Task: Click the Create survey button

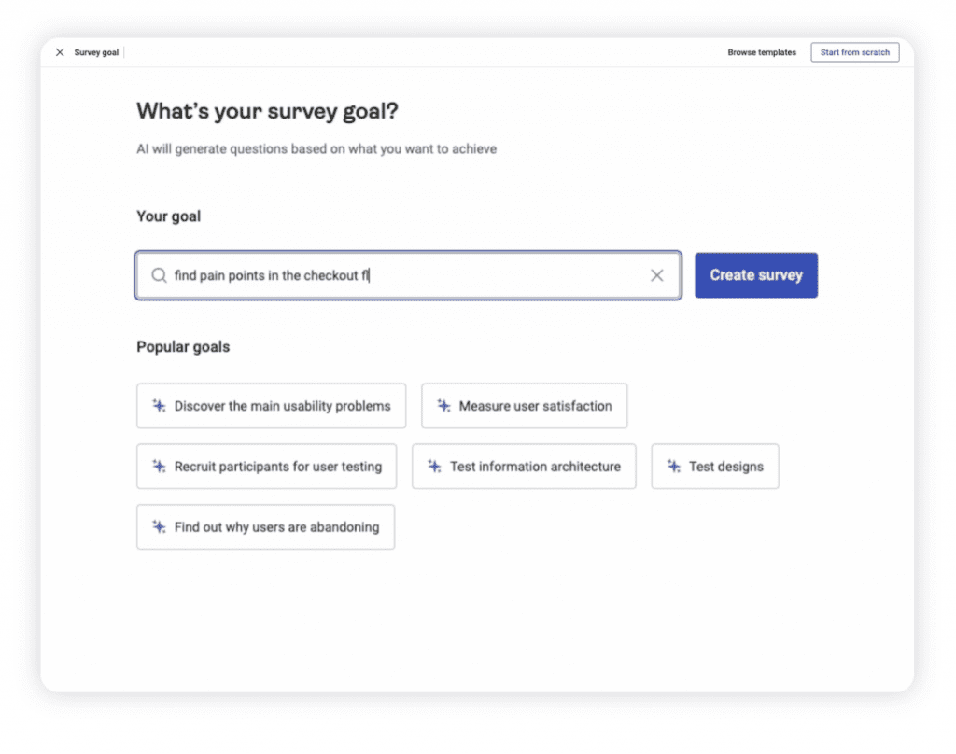Action: coord(756,275)
